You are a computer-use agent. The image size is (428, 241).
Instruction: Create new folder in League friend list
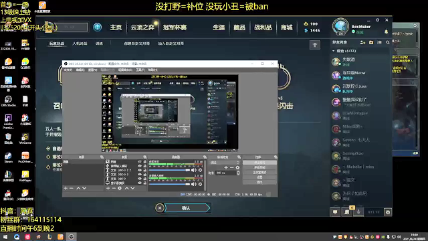tap(371, 43)
